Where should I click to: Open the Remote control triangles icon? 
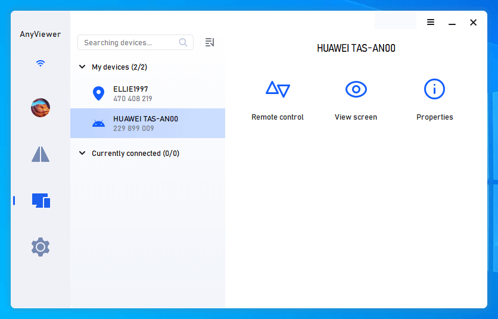tap(278, 89)
